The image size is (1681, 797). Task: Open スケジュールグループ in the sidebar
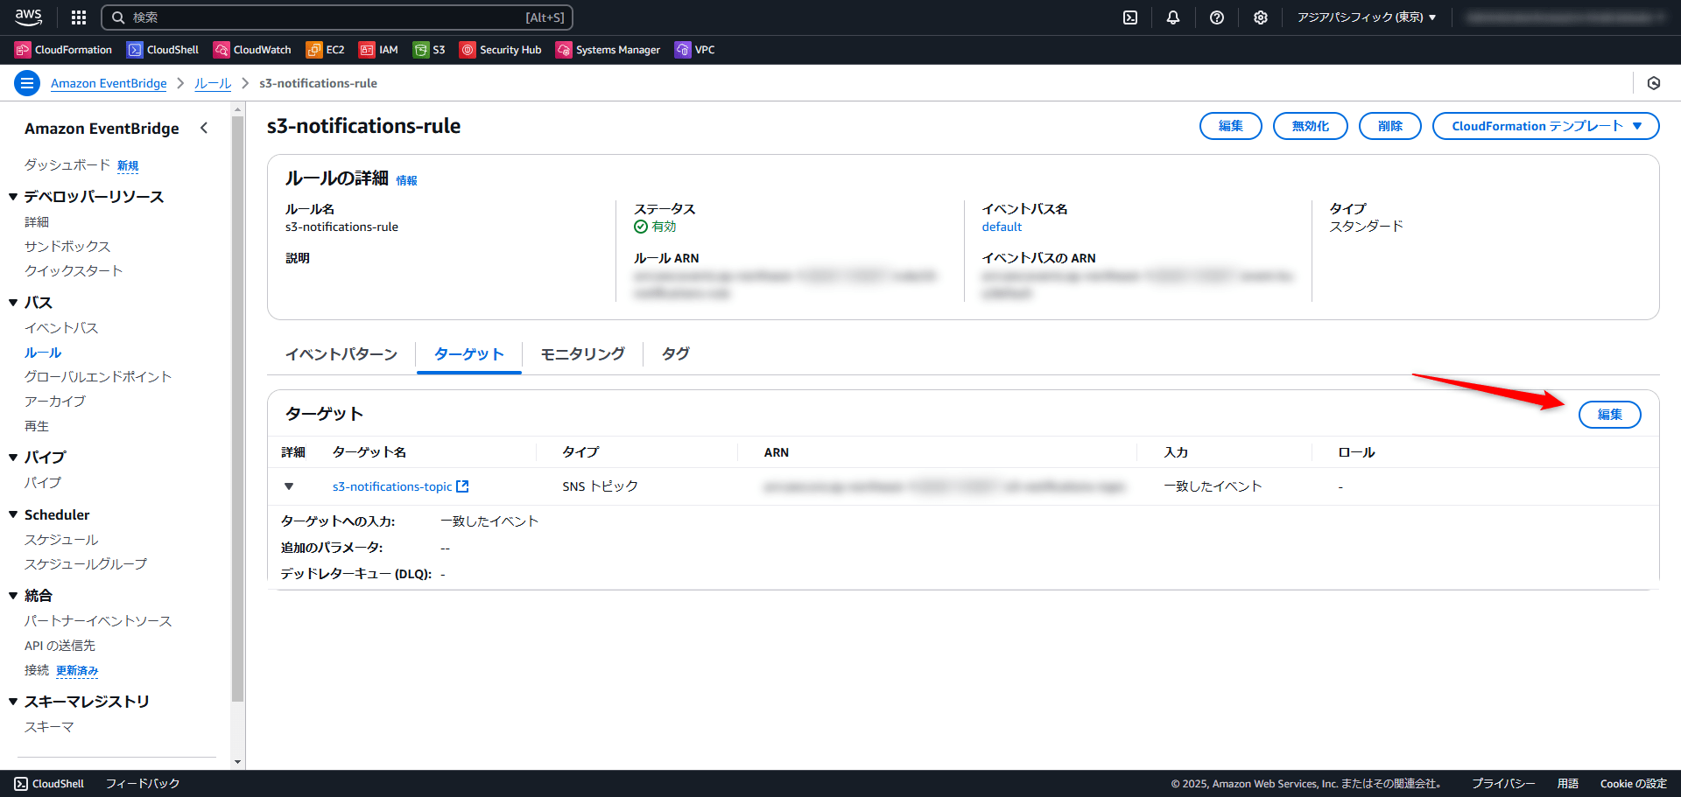click(x=86, y=564)
